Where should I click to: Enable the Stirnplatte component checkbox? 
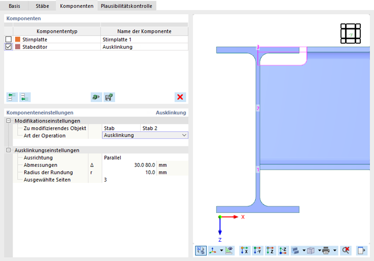(8, 39)
